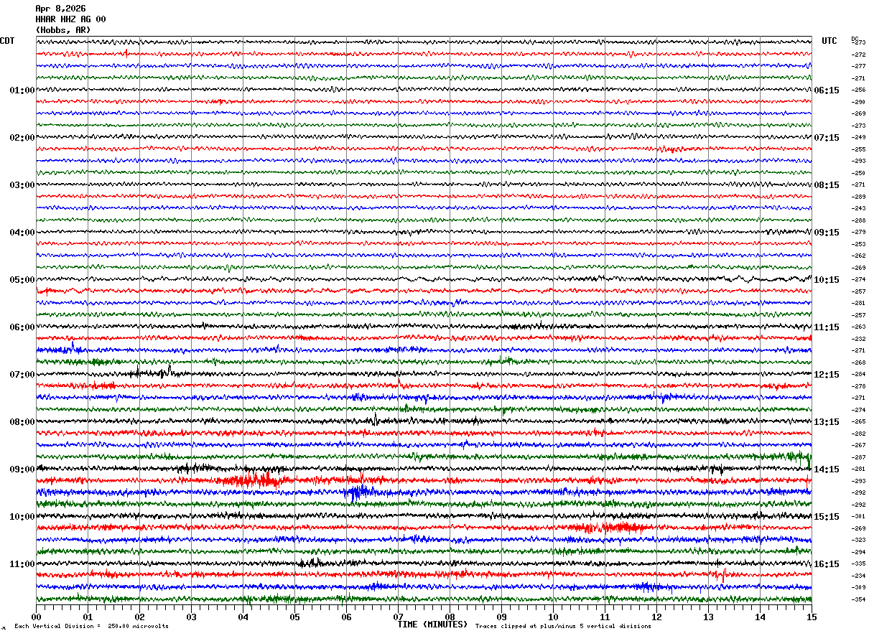Click the '15:15' UTC time label
Image resolution: width=869 pixels, height=636 pixels.
[x=827, y=517]
